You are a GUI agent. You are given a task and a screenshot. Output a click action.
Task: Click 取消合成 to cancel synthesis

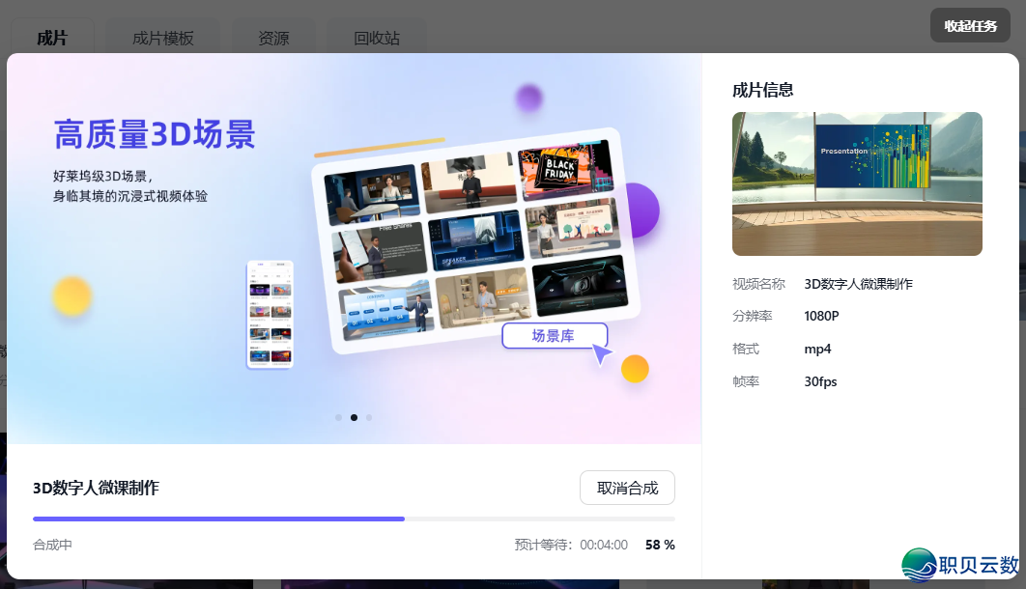tap(627, 488)
